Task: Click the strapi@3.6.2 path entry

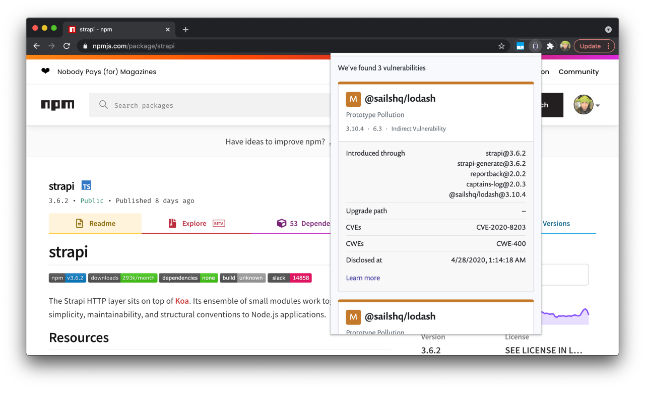Action: click(x=506, y=153)
